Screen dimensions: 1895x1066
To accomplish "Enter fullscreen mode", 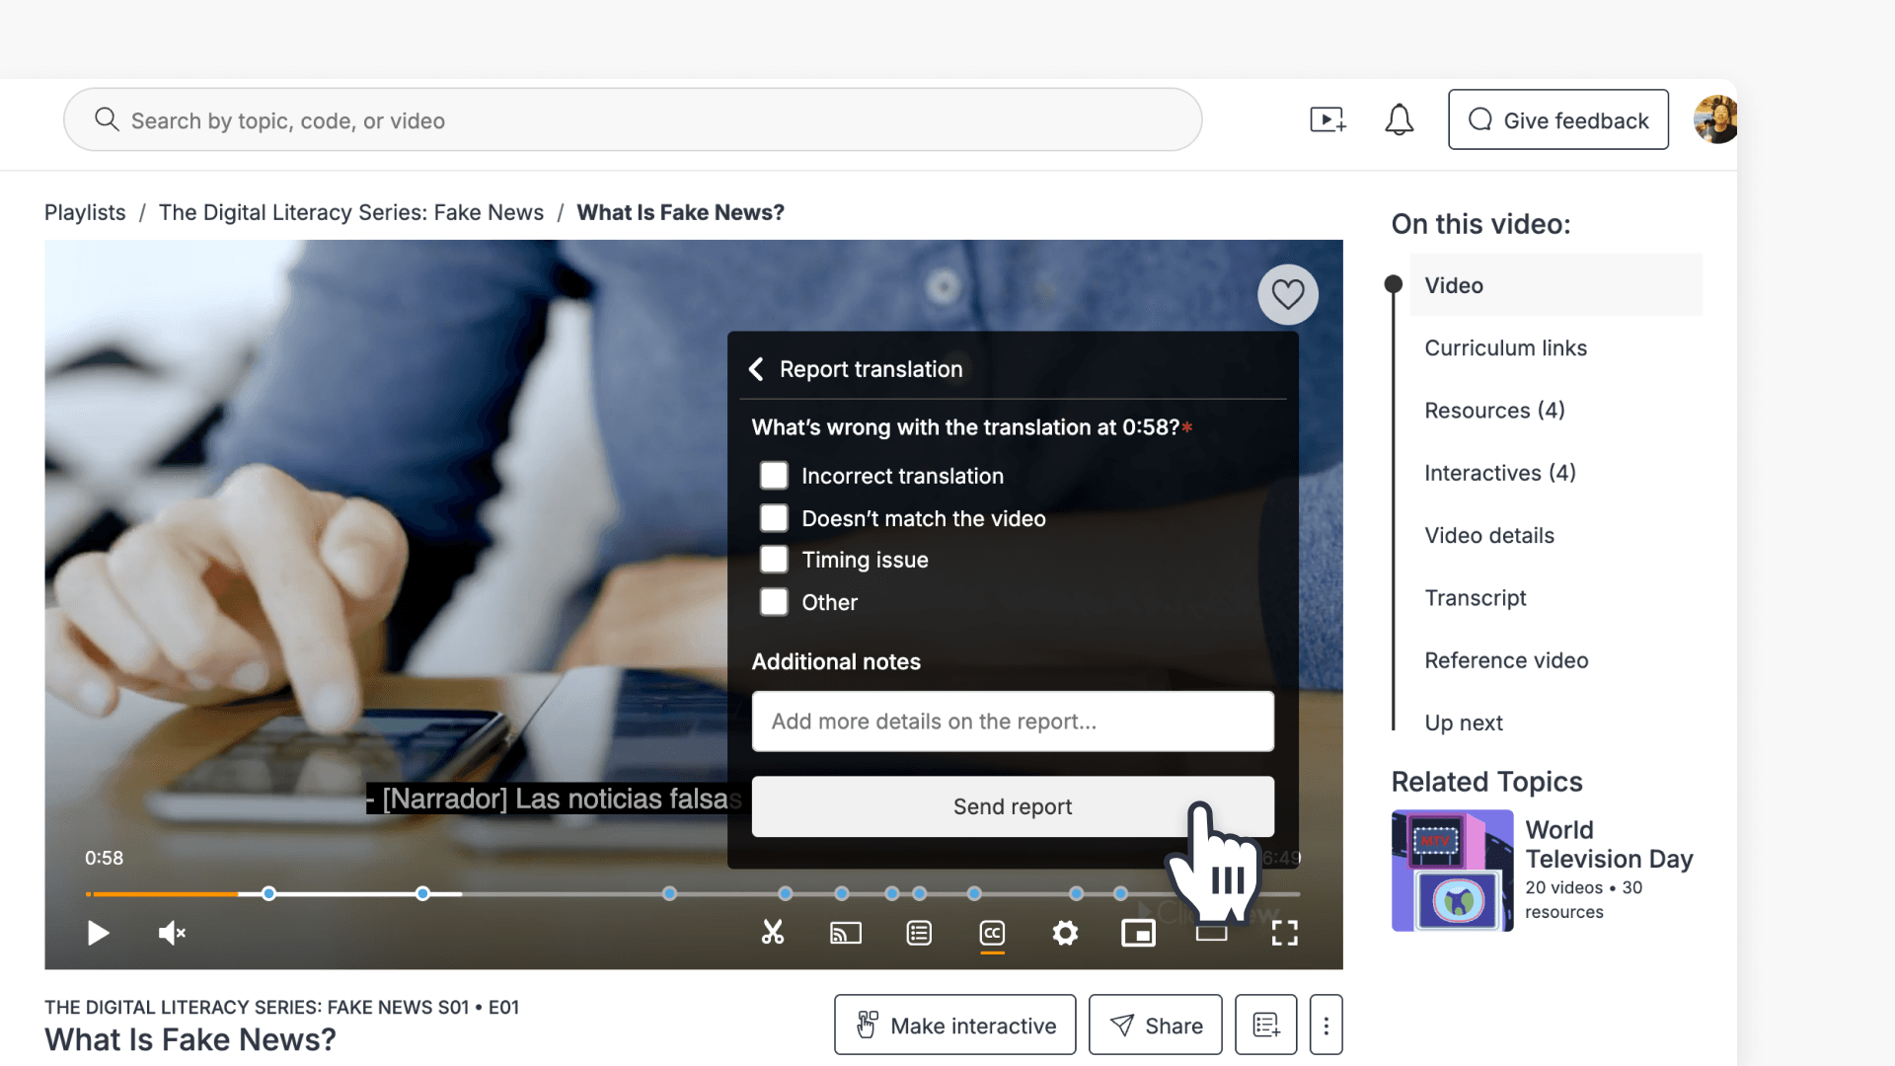I will click(x=1284, y=933).
